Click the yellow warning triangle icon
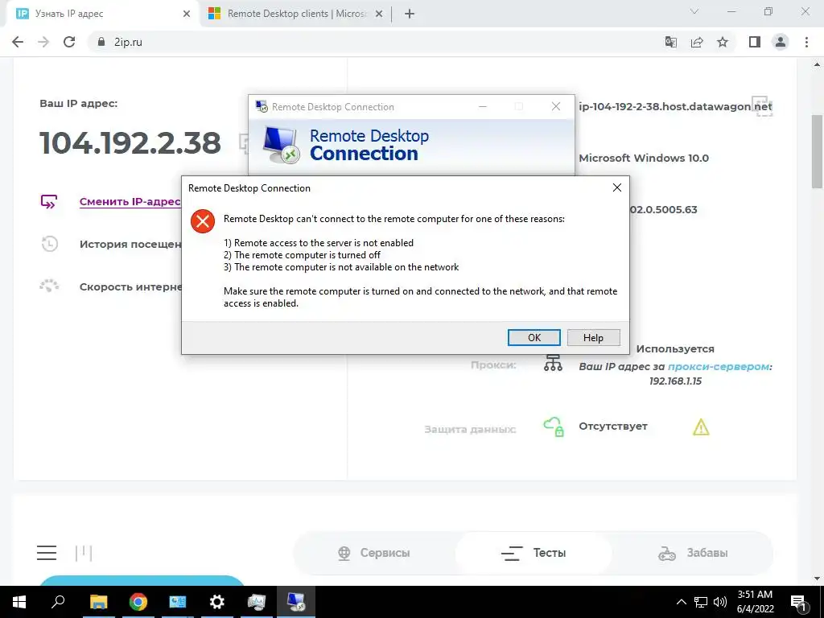This screenshot has height=618, width=824. pos(701,427)
